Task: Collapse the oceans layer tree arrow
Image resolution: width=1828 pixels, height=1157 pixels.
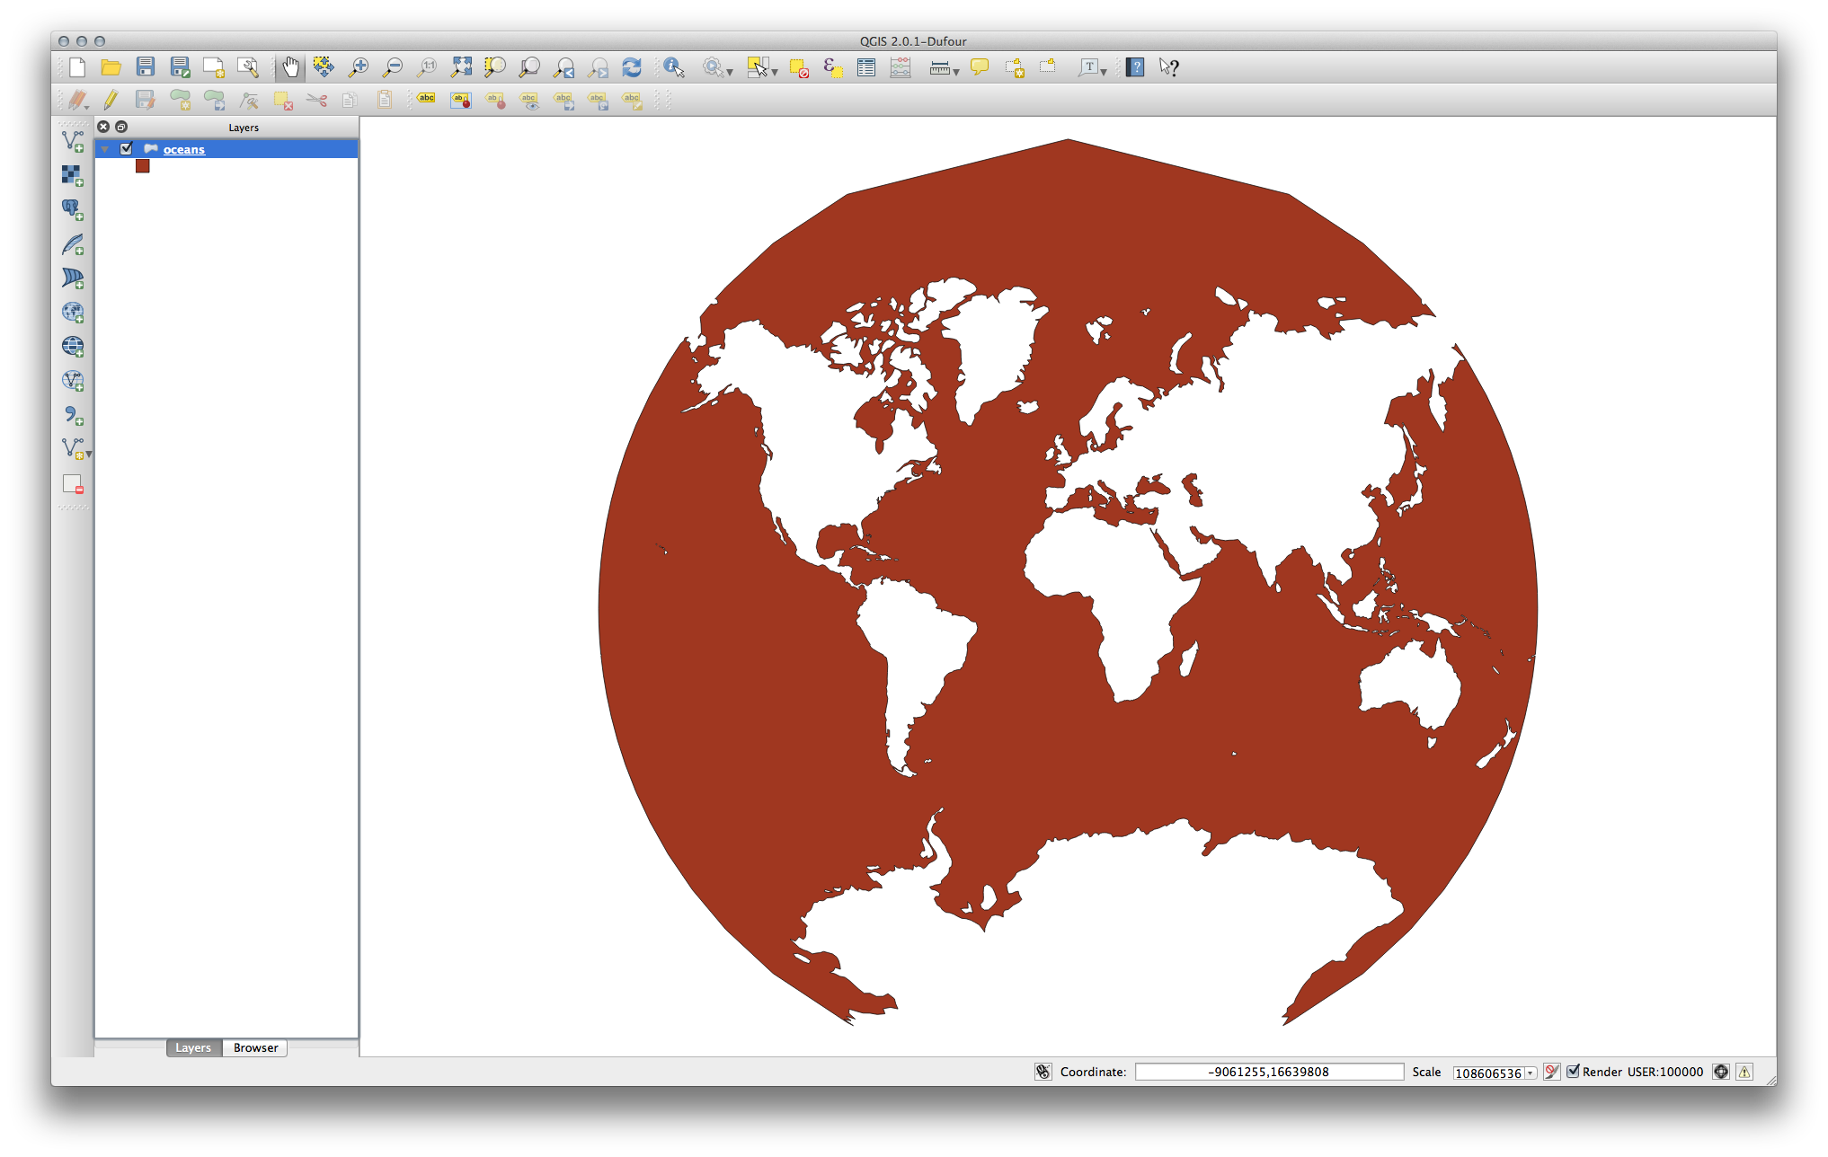Action: [105, 149]
